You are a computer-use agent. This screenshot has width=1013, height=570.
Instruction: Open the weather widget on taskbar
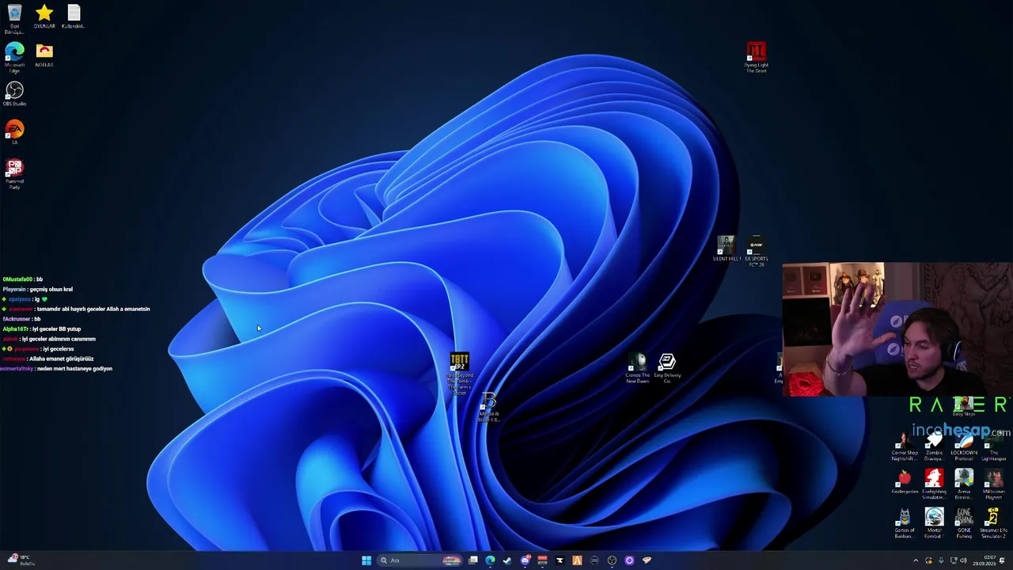click(x=21, y=560)
